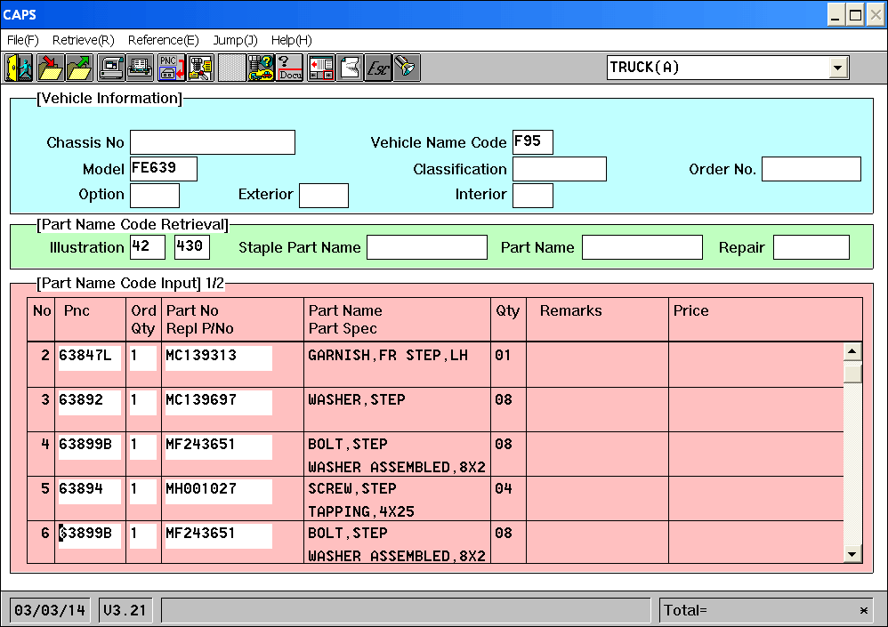The width and height of the screenshot is (888, 627).
Task: Click the Order No. input field
Action: point(811,169)
